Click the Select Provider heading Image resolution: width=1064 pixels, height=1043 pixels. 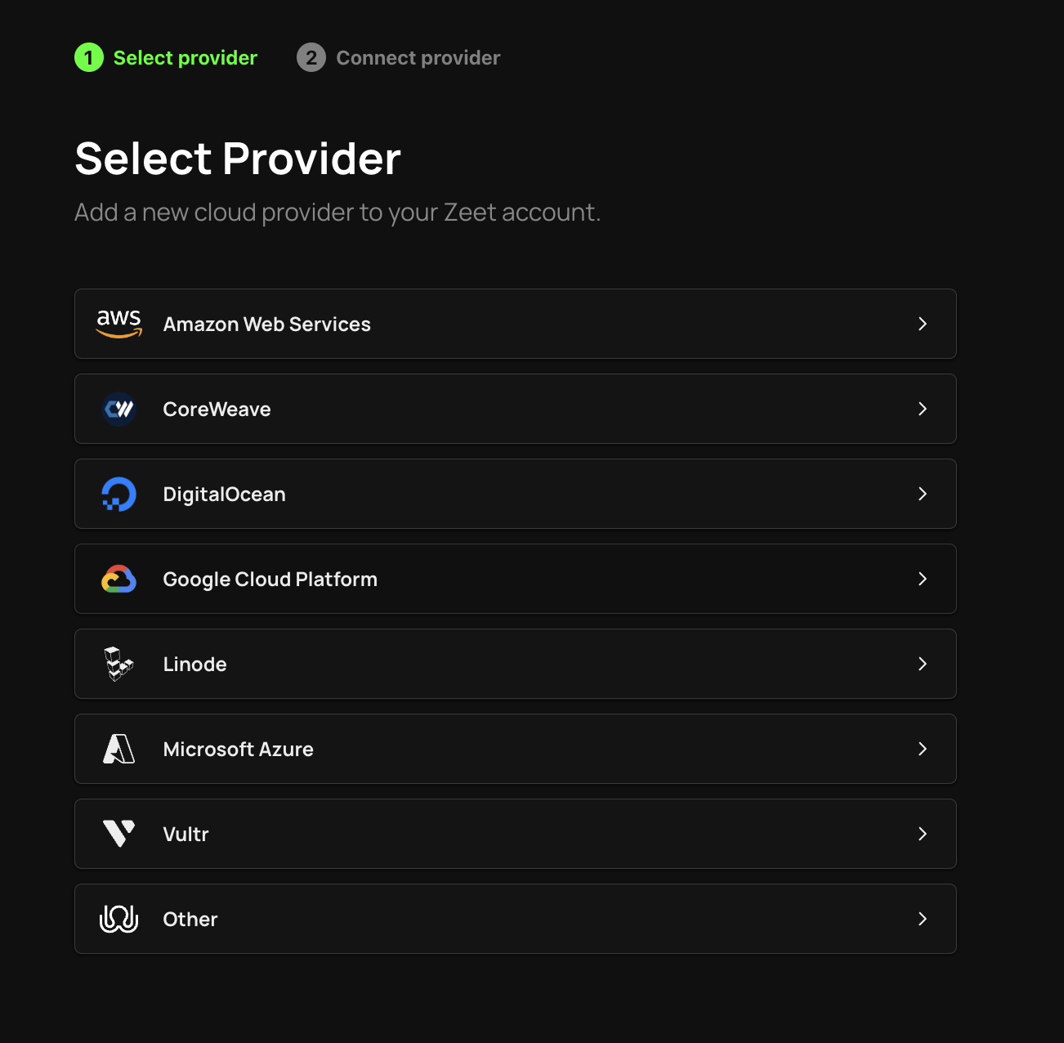coord(238,159)
